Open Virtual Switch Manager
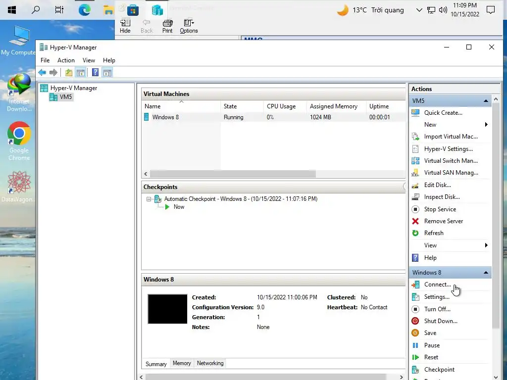 pos(451,161)
